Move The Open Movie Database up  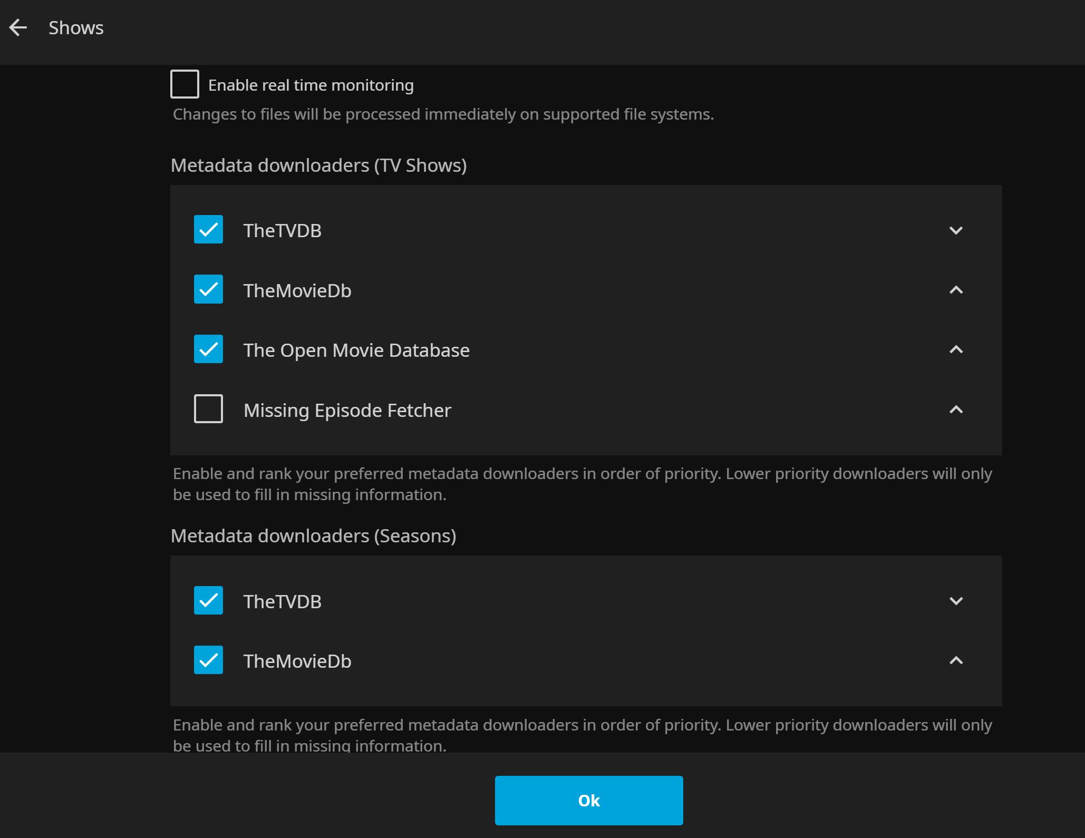(x=955, y=349)
